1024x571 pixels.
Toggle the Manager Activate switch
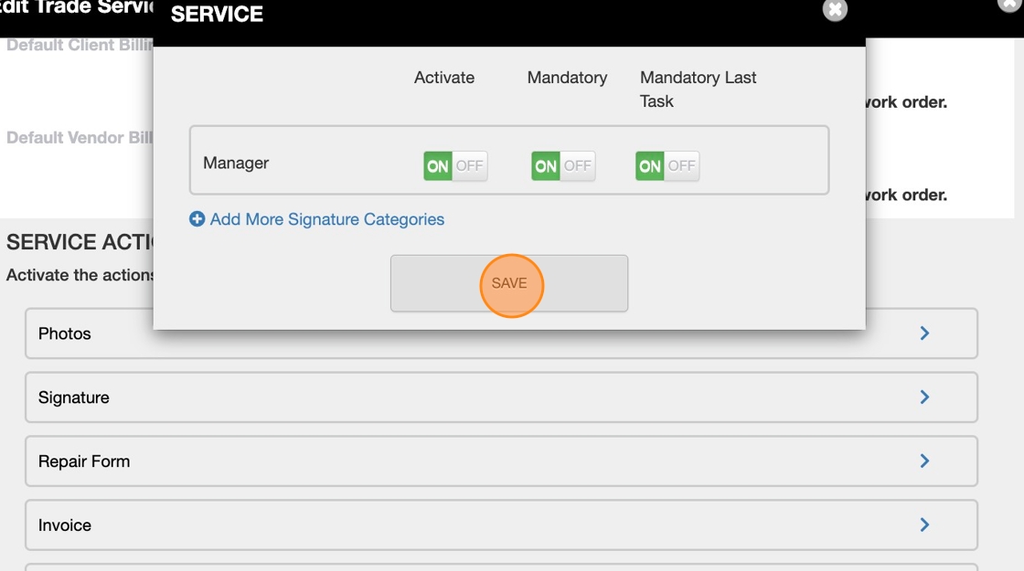pos(454,166)
